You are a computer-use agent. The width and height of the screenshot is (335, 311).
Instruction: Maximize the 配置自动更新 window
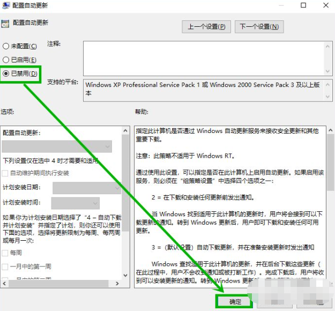303,5
